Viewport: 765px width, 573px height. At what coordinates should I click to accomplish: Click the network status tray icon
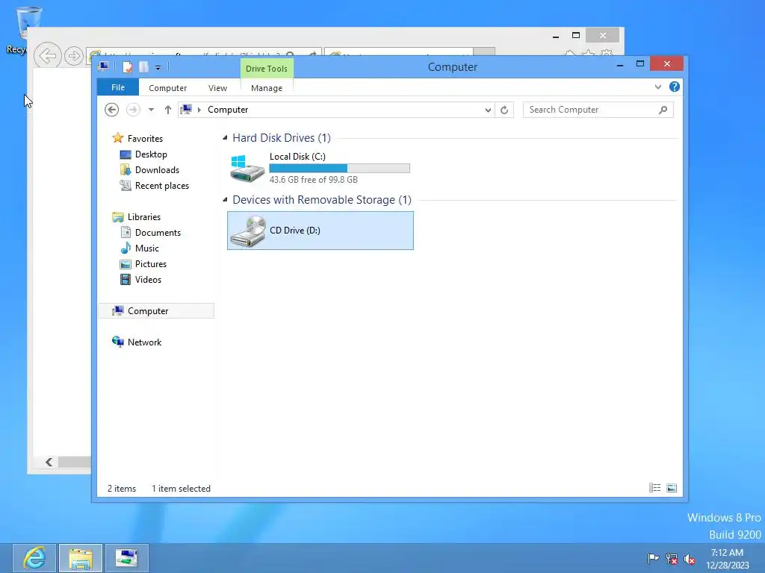click(x=672, y=559)
